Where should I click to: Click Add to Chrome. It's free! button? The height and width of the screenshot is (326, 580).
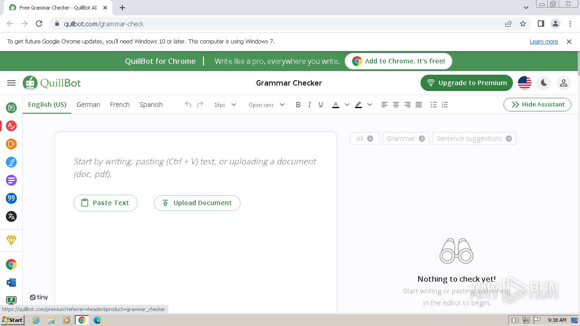[399, 61]
